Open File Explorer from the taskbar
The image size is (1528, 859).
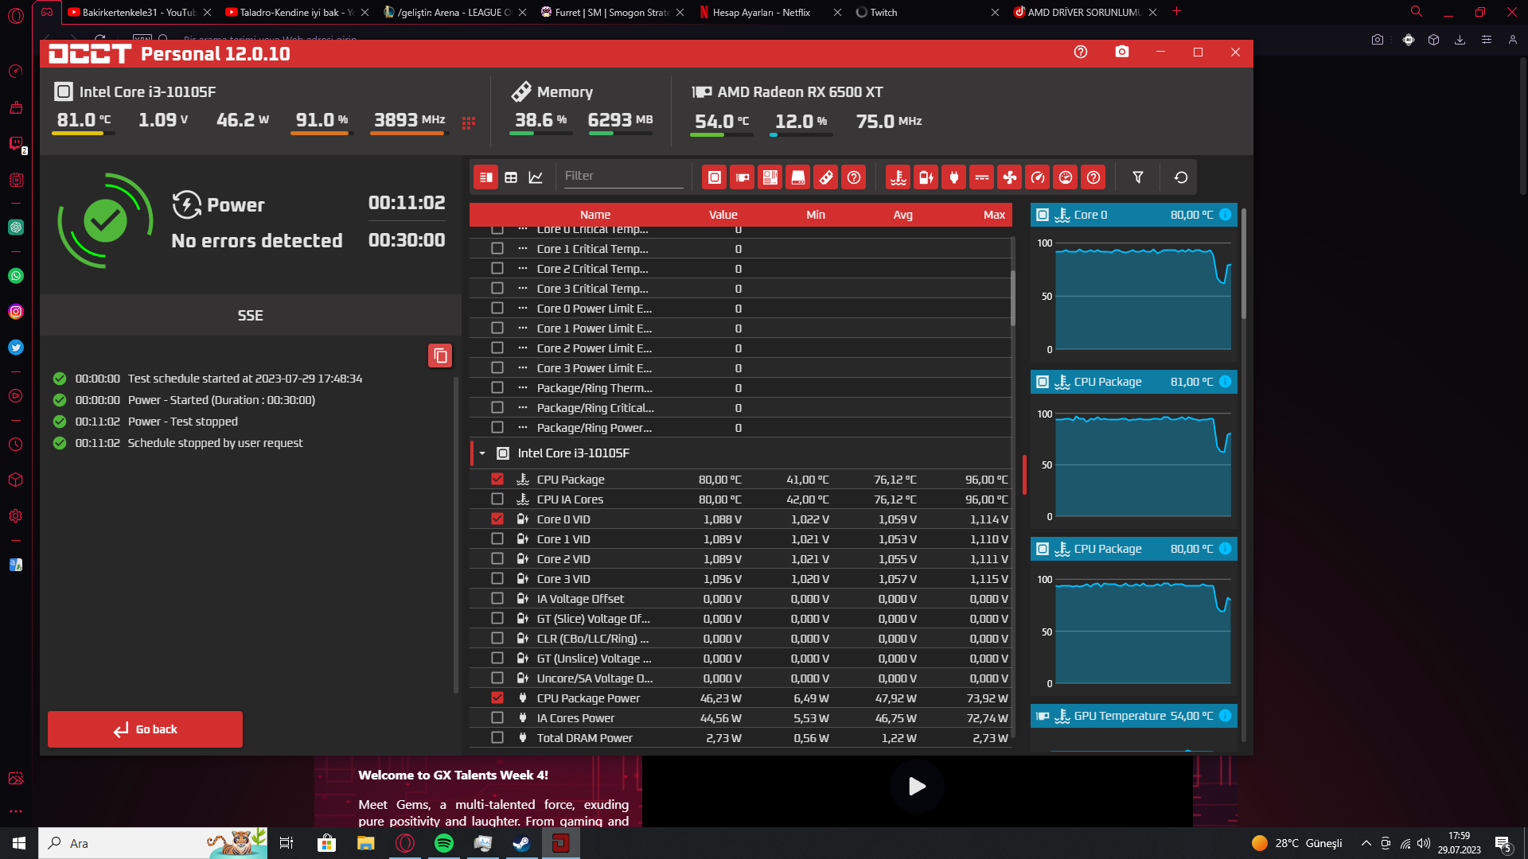tap(366, 843)
